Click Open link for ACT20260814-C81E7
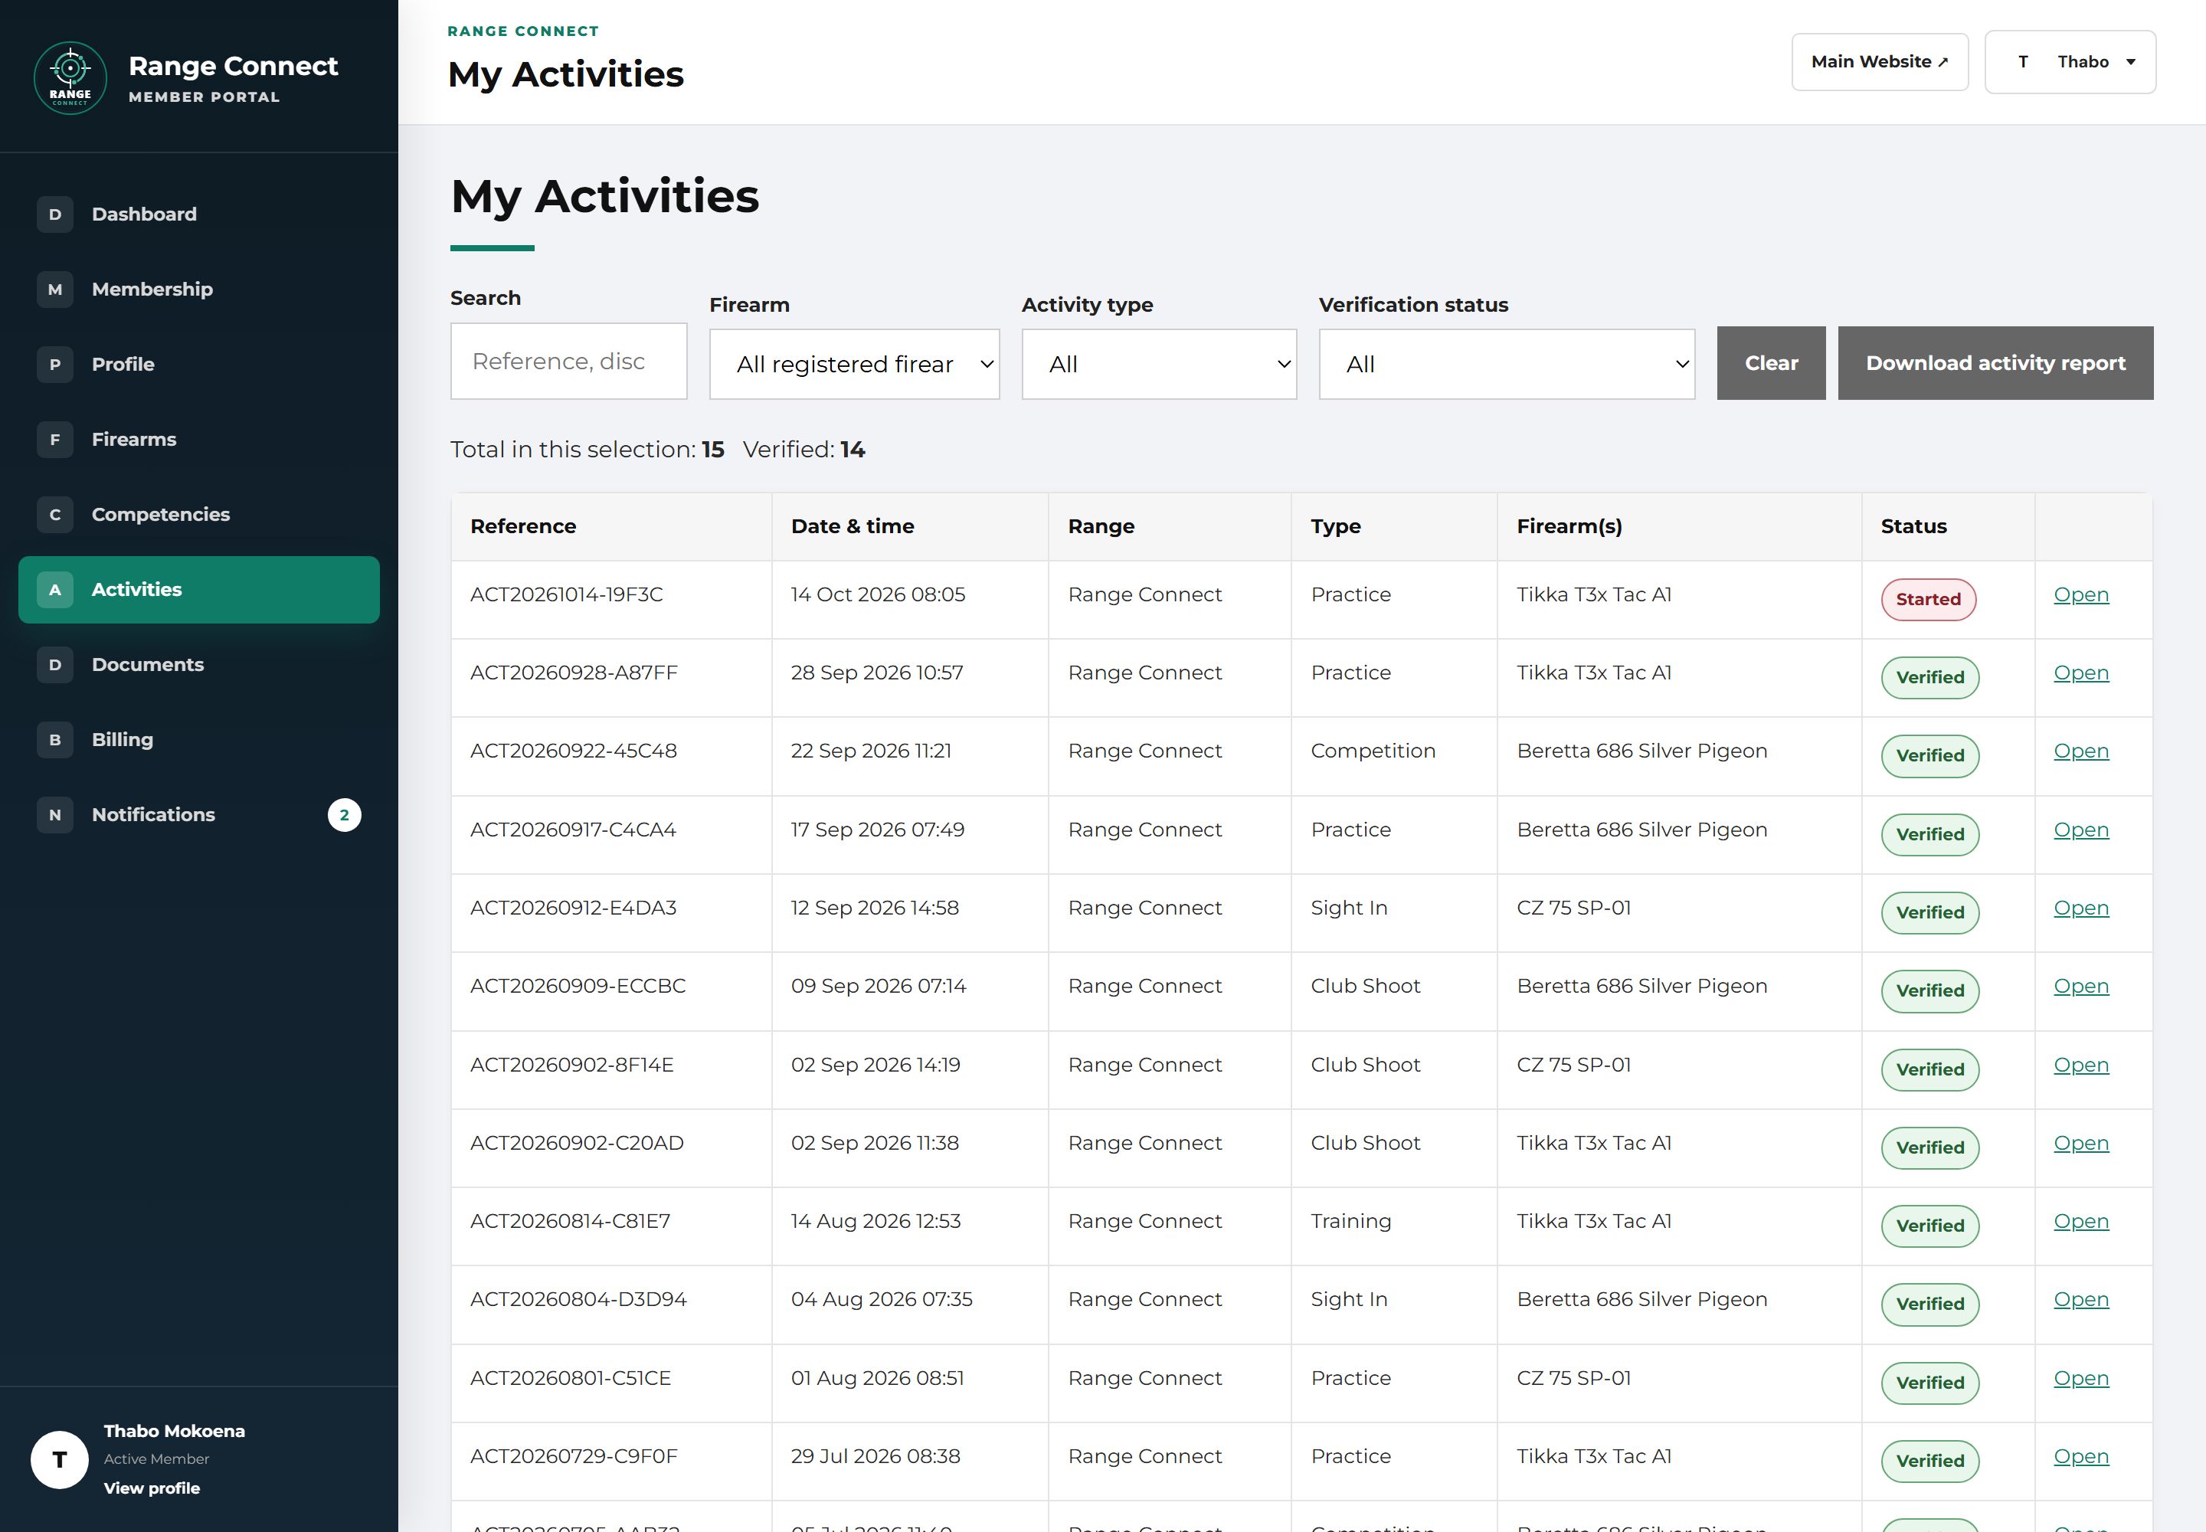Screen dimensions: 2206x1532 click(x=2080, y=1221)
